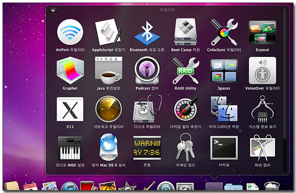Open VoiceOver 유틸리티
This screenshot has width=296, height=193.
tap(262, 71)
